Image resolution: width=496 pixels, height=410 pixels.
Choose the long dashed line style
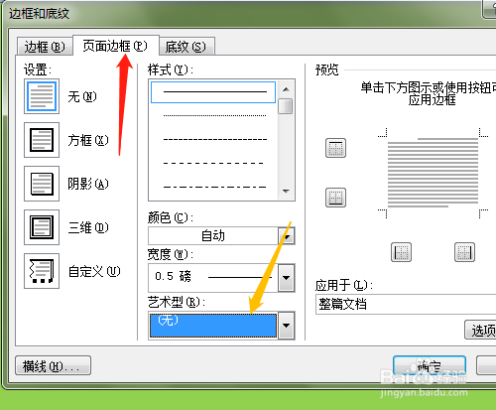(214, 163)
